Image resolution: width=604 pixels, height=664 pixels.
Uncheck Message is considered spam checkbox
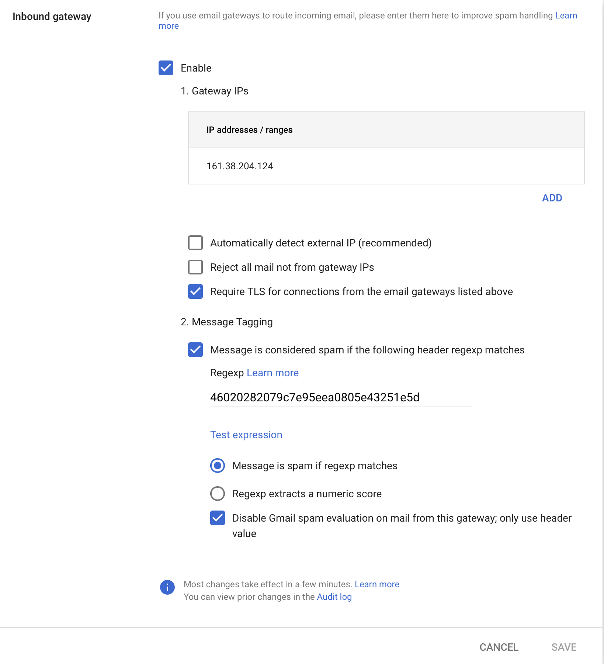[x=195, y=350]
